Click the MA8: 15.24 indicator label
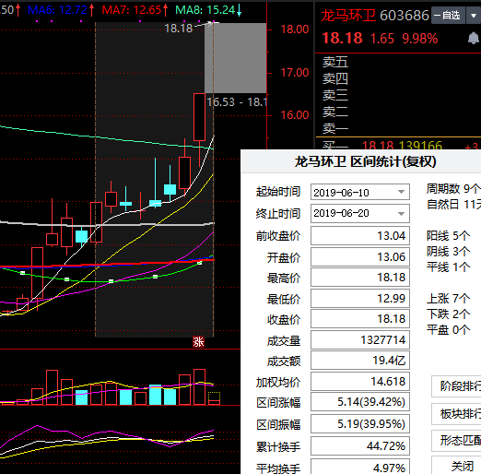Screen dimensions: 481x474 (205, 10)
